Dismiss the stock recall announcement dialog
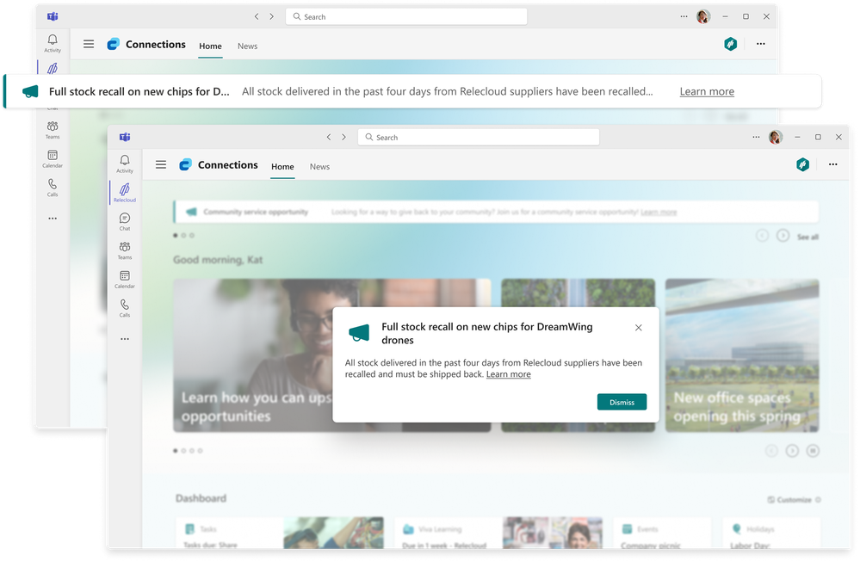 tap(622, 402)
